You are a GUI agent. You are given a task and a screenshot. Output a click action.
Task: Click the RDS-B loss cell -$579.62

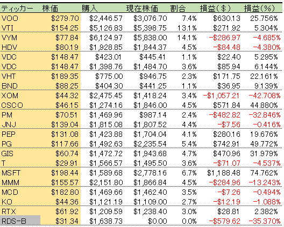point(224,221)
